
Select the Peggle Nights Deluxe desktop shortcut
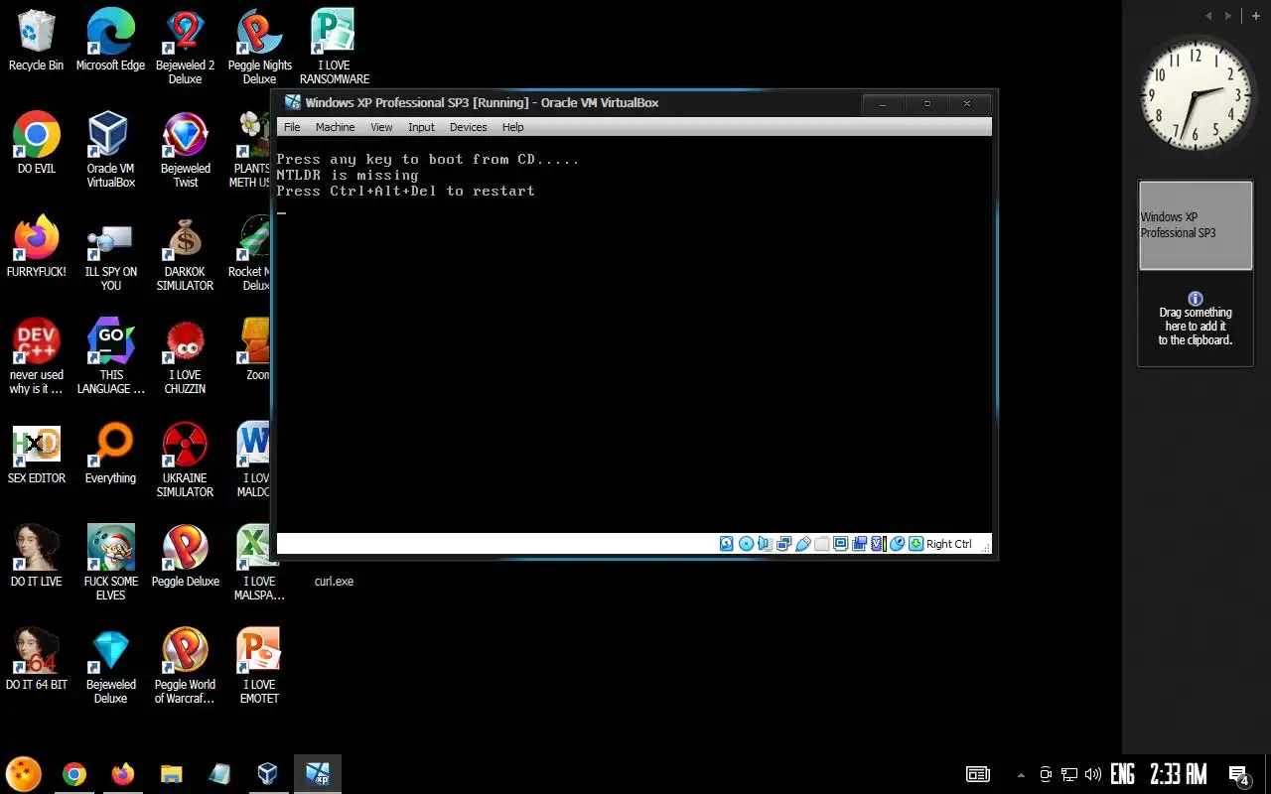coord(259,48)
